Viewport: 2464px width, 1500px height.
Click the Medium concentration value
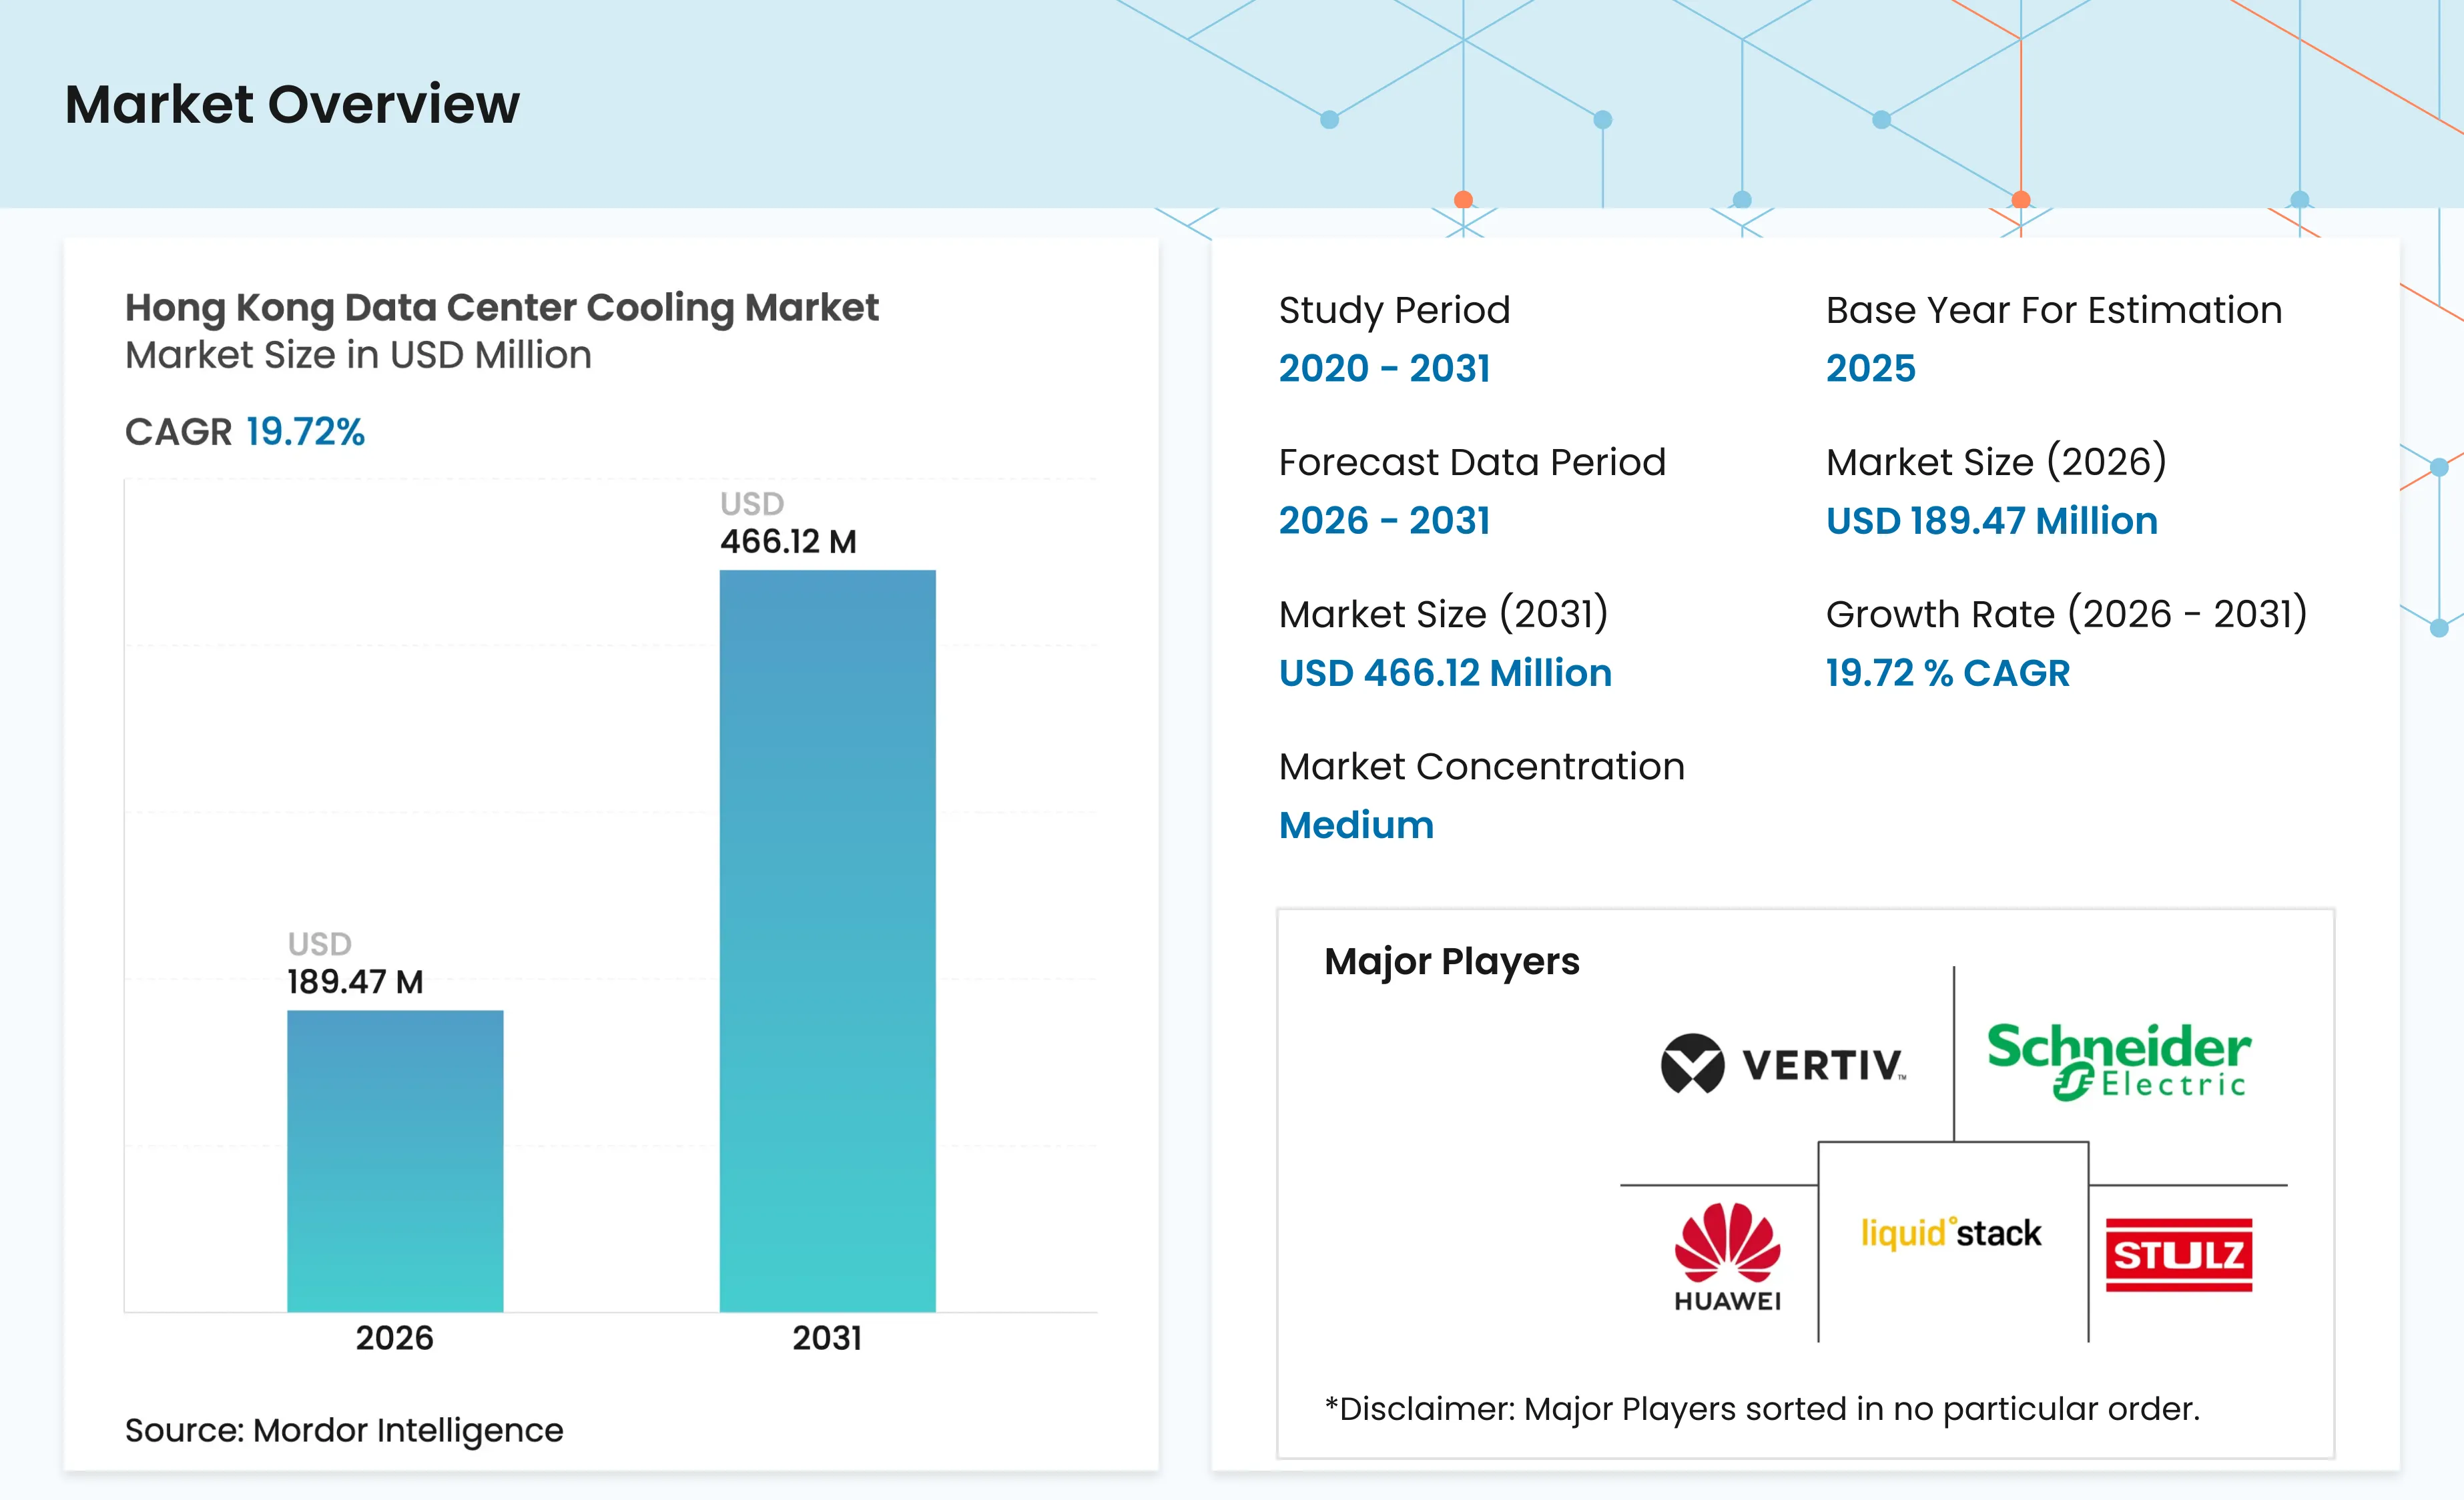[1356, 825]
